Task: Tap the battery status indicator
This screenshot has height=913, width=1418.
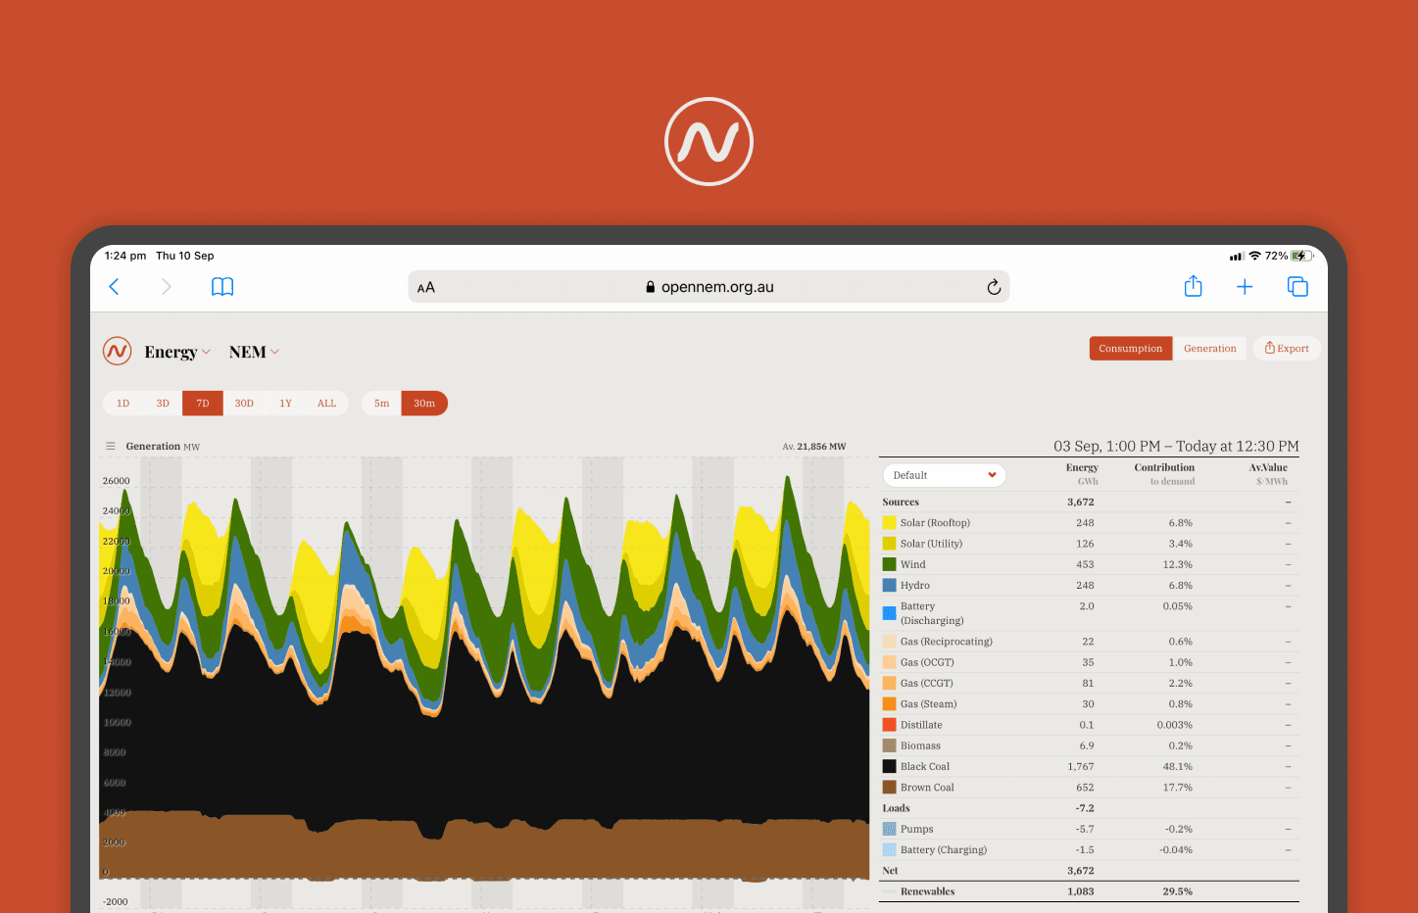Action: (1301, 256)
